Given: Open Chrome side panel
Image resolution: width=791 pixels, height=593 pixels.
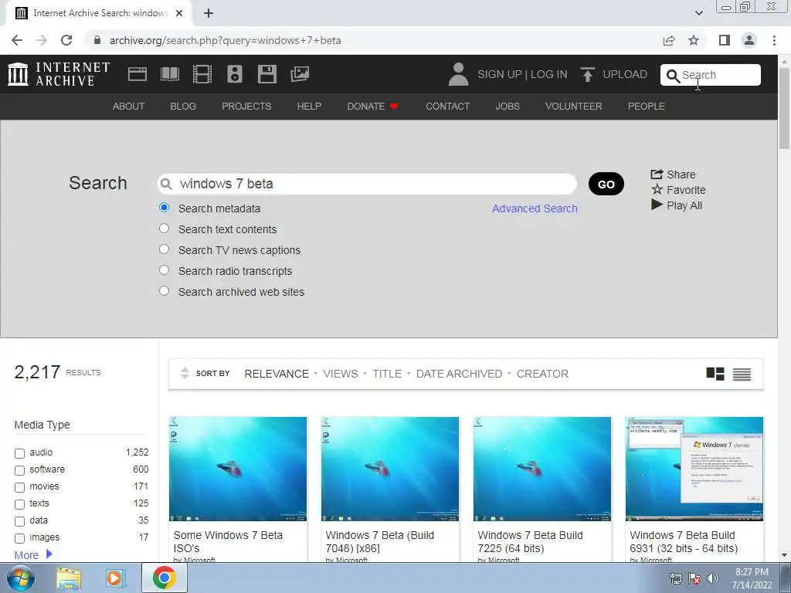Looking at the screenshot, I should [x=725, y=40].
